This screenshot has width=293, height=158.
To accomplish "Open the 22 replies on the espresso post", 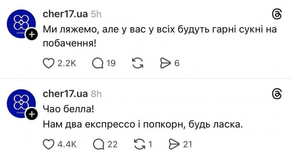I will click(98, 144).
